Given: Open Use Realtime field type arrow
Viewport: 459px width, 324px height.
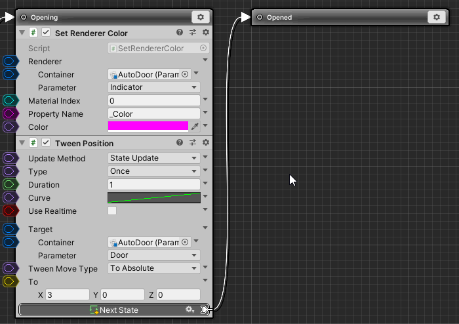Looking at the screenshot, I should pyautogui.click(x=205, y=210).
